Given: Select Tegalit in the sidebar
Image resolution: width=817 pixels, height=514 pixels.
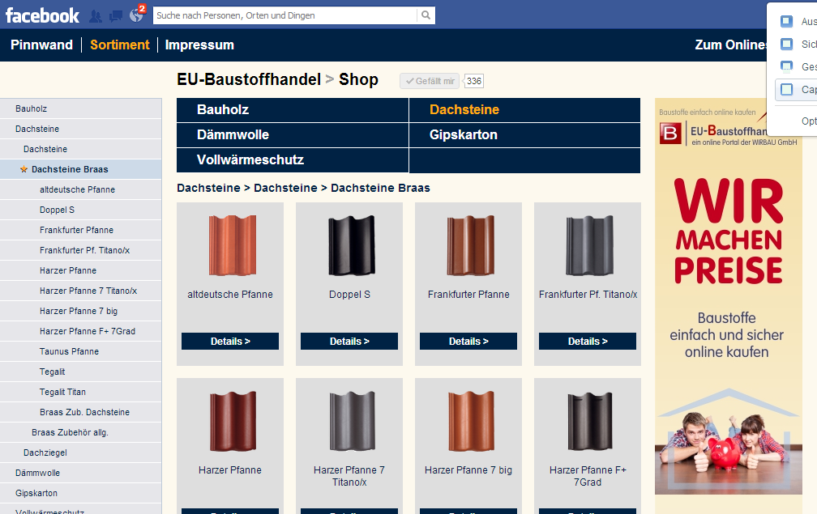Looking at the screenshot, I should (81, 372).
